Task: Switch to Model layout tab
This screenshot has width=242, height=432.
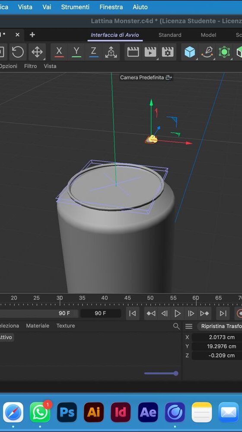Action: click(208, 35)
